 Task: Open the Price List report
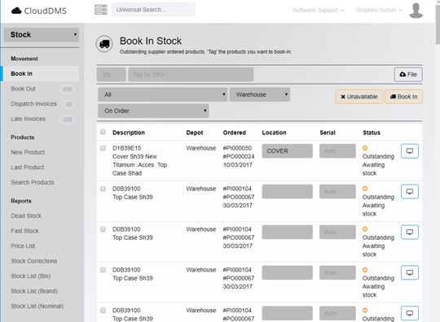coord(23,246)
